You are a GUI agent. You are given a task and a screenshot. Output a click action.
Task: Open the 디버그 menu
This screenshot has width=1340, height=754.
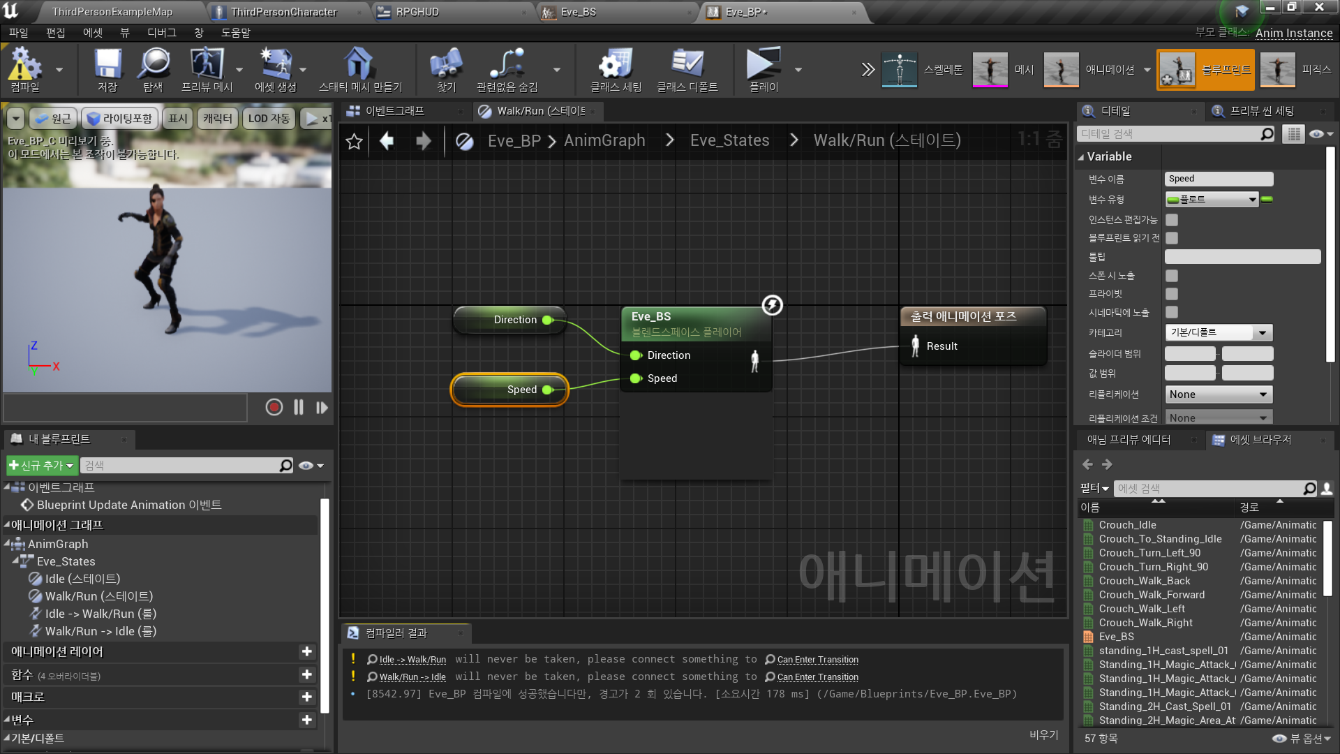162,33
